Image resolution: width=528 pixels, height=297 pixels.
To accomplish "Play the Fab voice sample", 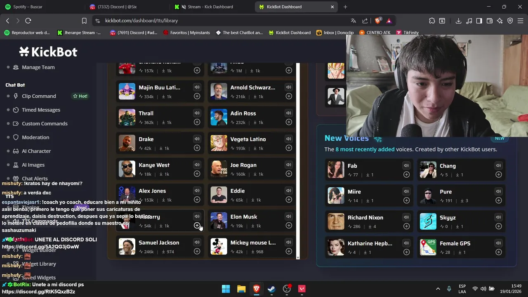I will 406,166.
